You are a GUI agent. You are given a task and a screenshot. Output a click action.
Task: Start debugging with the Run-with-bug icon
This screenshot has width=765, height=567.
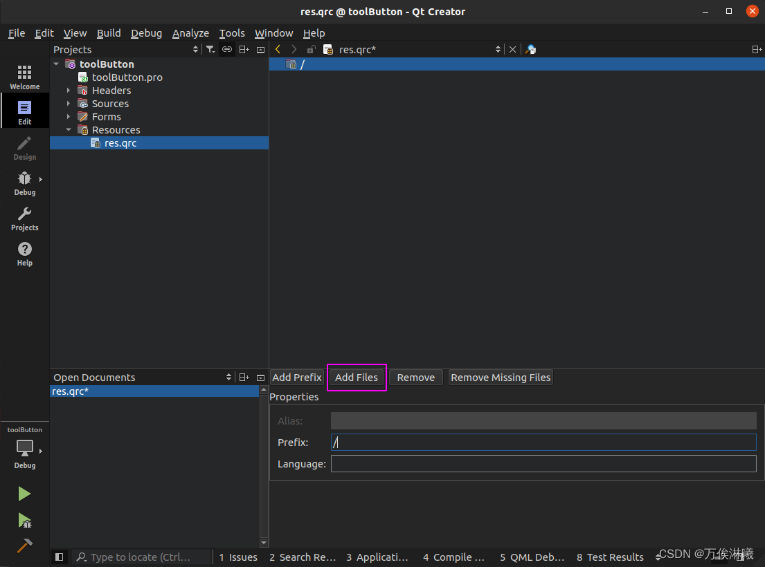(24, 520)
